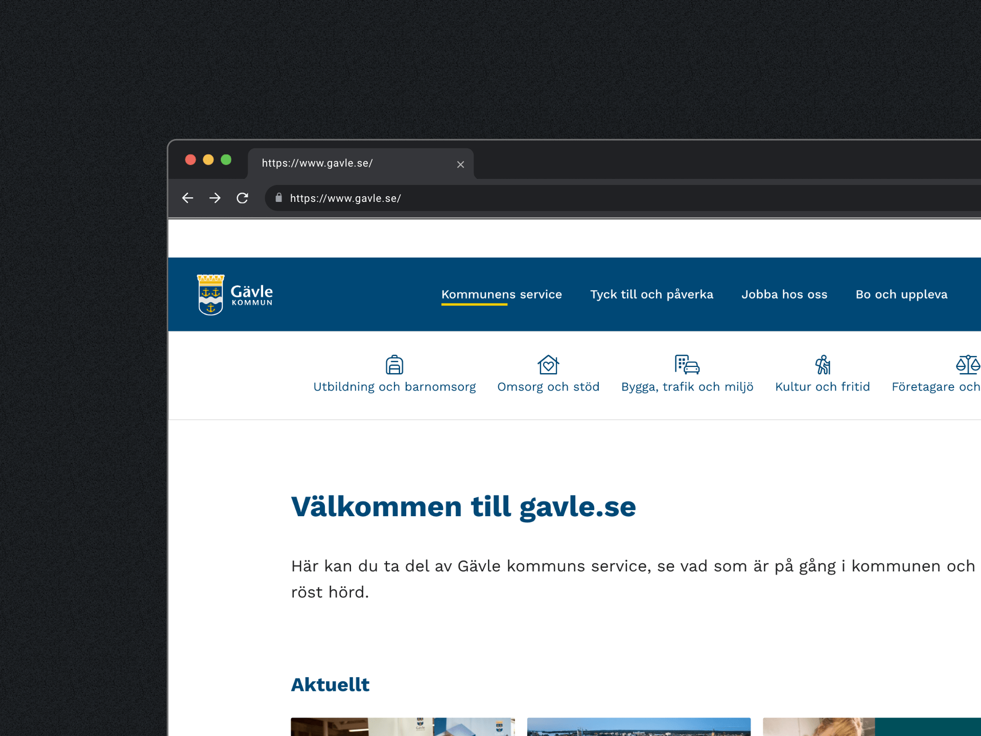Screen dimensions: 981x736
Task: Close the gavle.se browser tab
Action: (460, 165)
